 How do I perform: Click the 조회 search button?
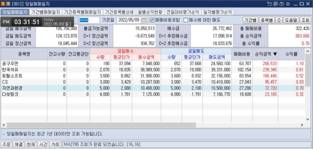(x=305, y=20)
